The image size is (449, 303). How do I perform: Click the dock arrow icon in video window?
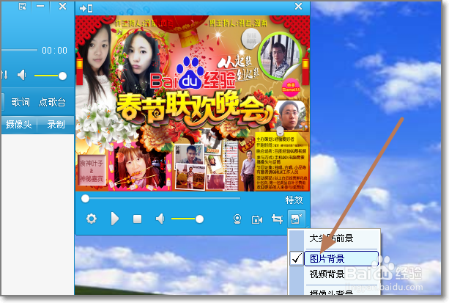click(x=86, y=8)
